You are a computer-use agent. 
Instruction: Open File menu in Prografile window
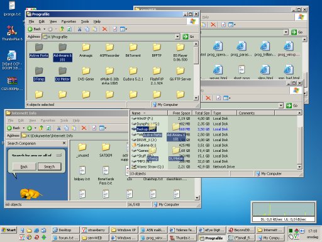pyautogui.click(x=31, y=21)
